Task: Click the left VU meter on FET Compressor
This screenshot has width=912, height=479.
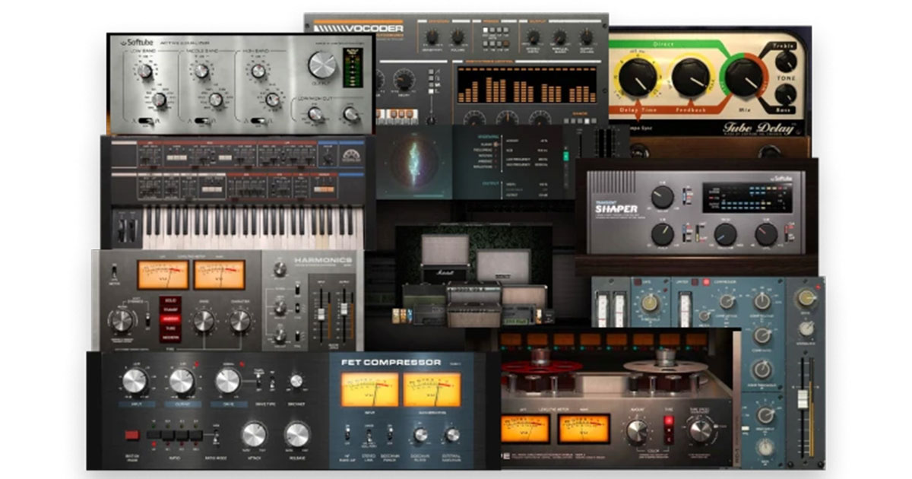Action: [369, 390]
